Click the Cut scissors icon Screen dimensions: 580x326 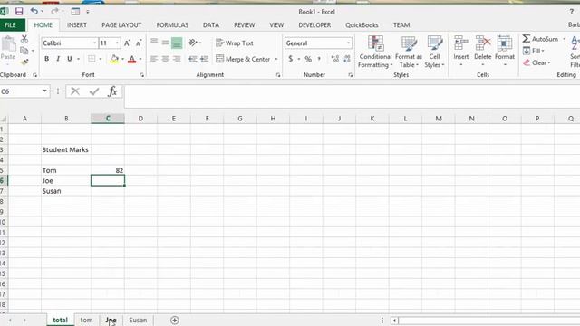(24, 38)
